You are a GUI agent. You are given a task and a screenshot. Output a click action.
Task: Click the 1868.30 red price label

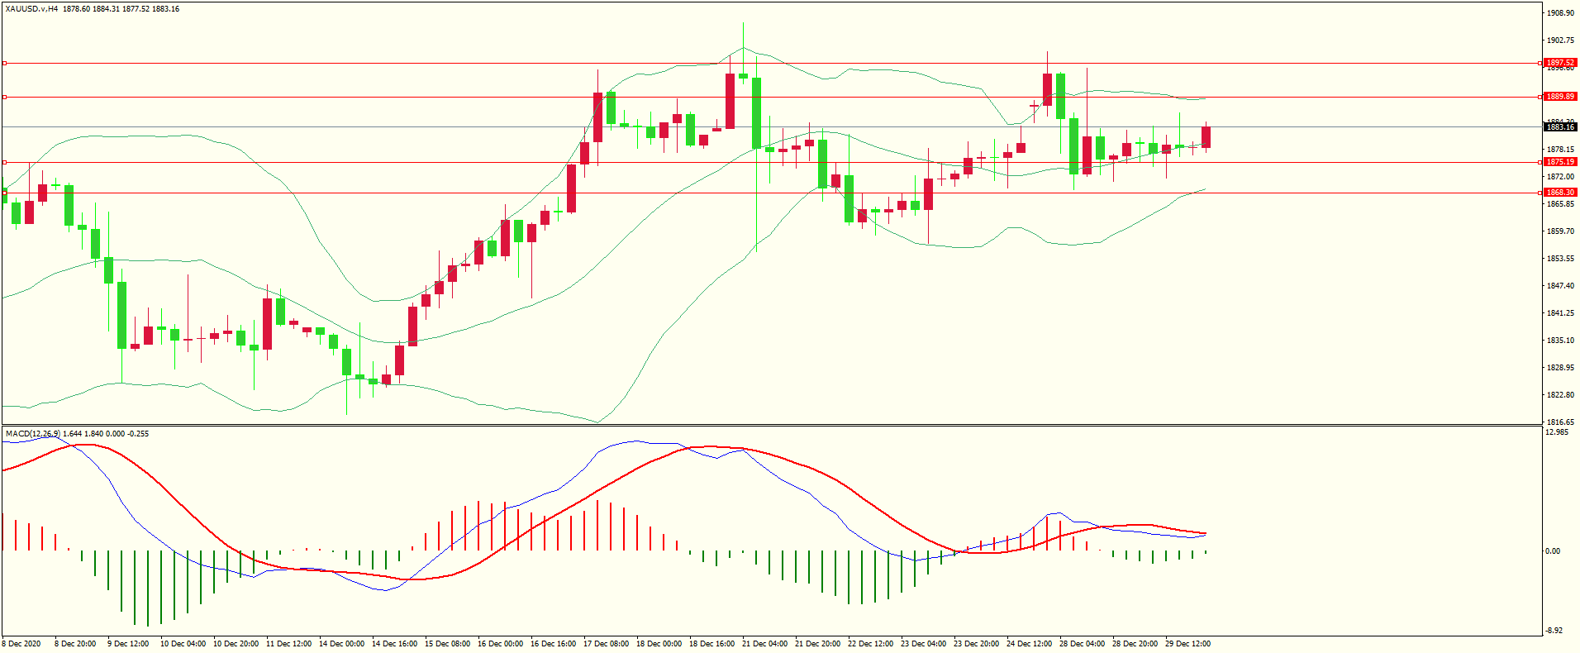(1560, 193)
